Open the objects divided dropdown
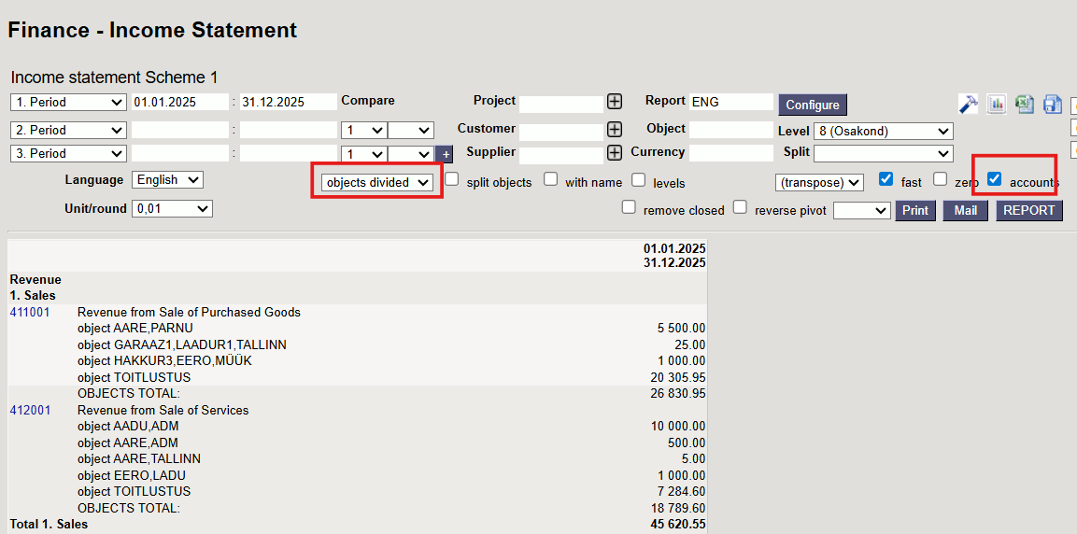The height and width of the screenshot is (534, 1077). [376, 183]
